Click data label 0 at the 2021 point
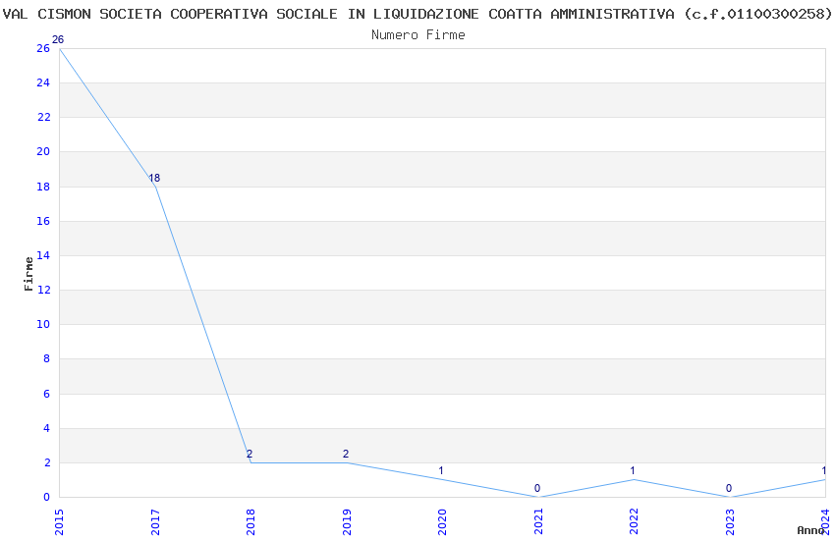The width and height of the screenshot is (835, 540). click(x=537, y=488)
